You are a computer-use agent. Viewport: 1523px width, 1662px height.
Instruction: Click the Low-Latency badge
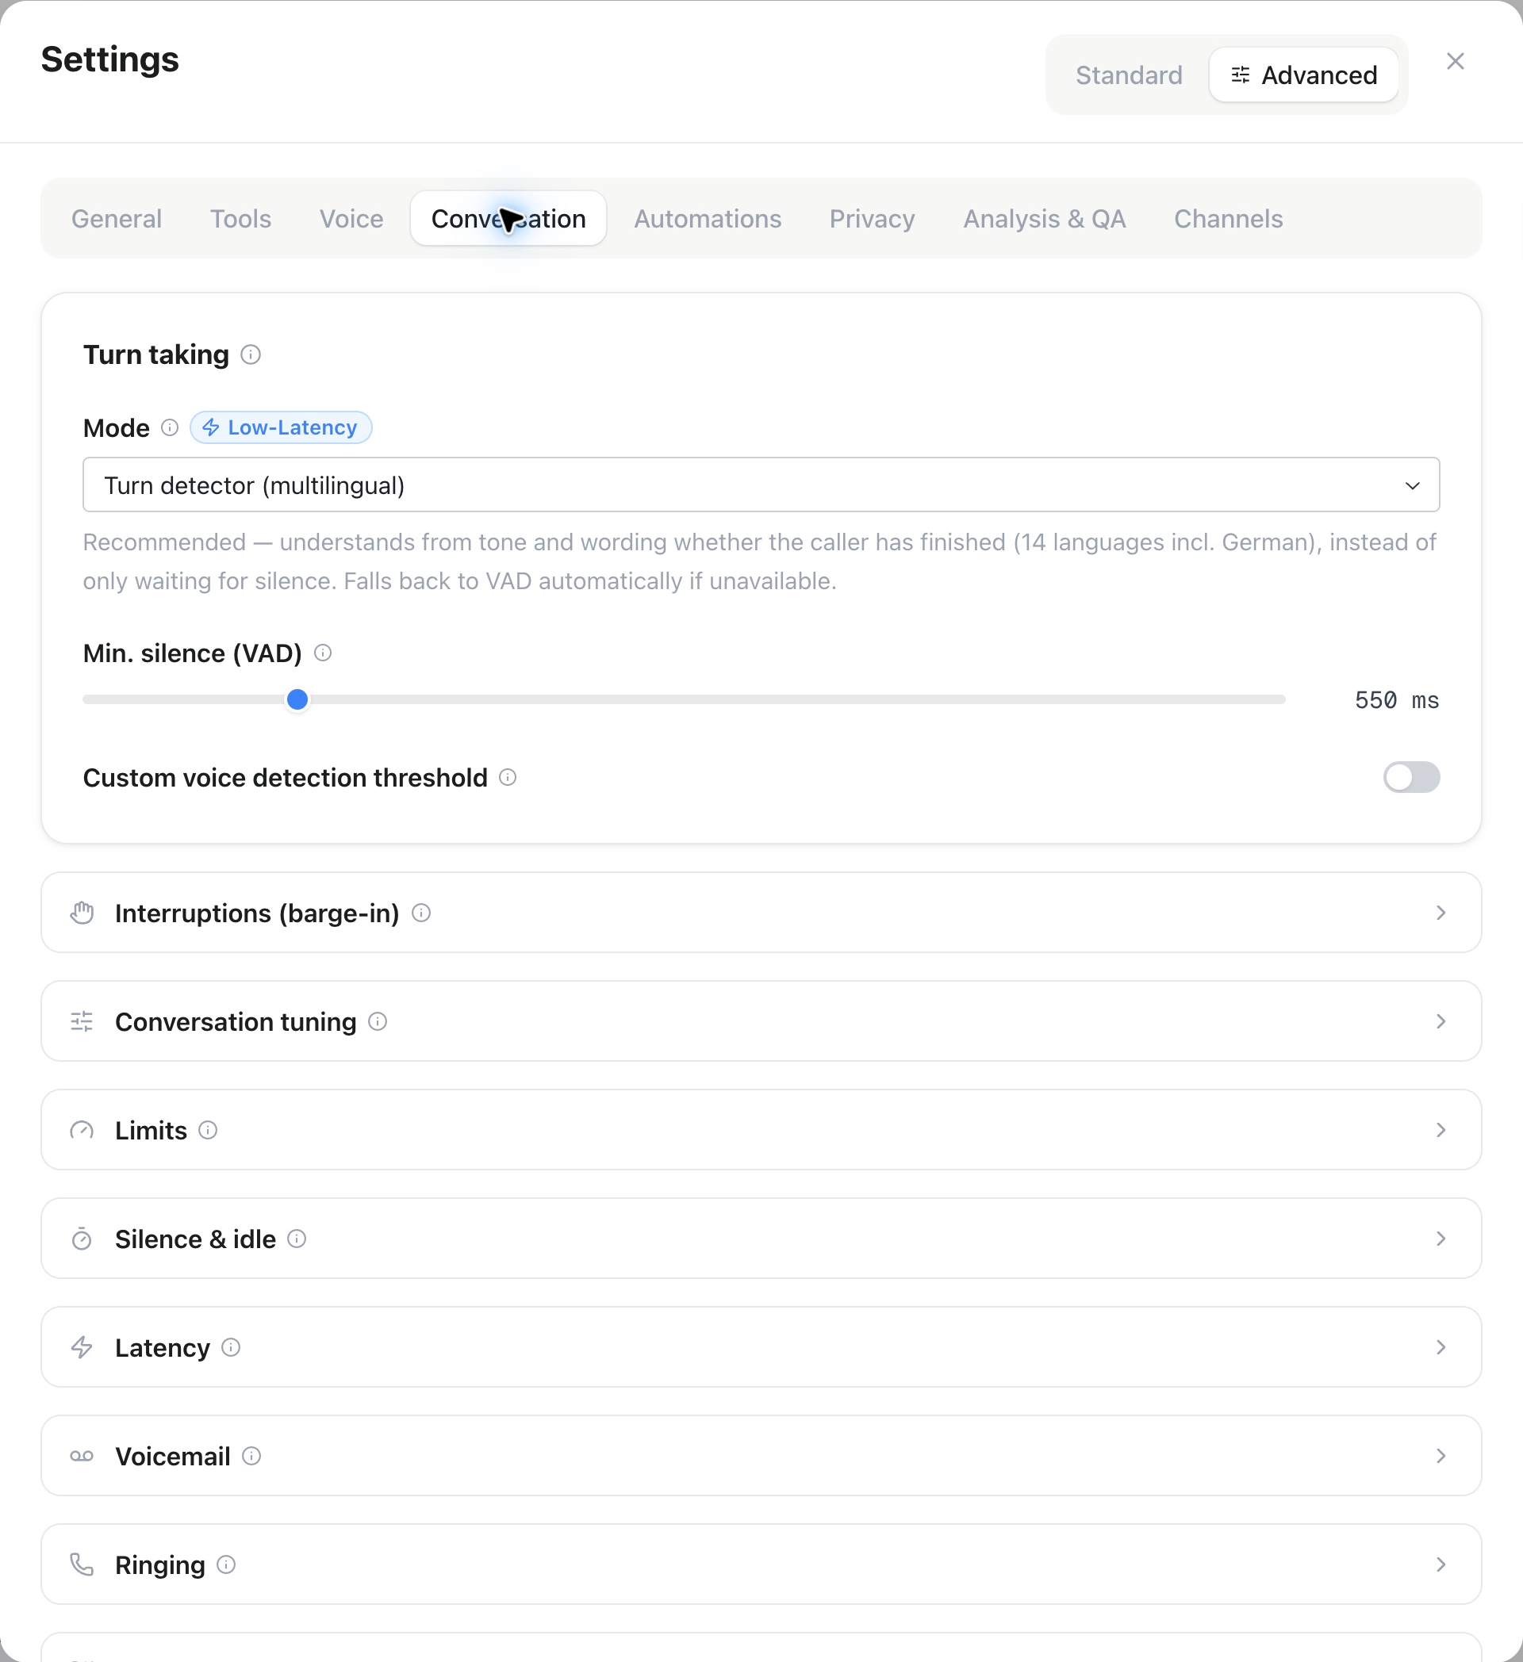pos(281,427)
